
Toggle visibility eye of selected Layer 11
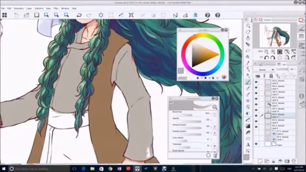point(256,116)
